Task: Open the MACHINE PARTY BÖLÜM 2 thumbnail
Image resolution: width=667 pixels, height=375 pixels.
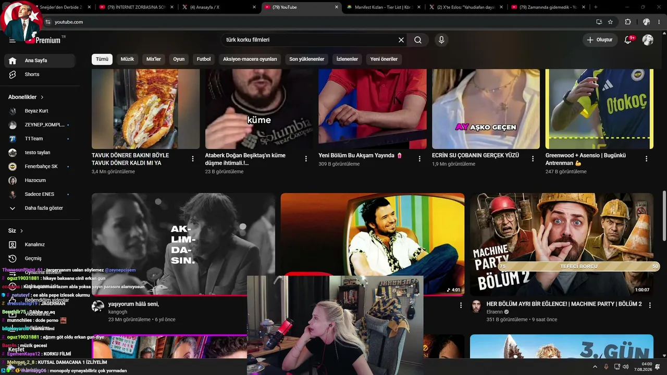Action: [562, 244]
